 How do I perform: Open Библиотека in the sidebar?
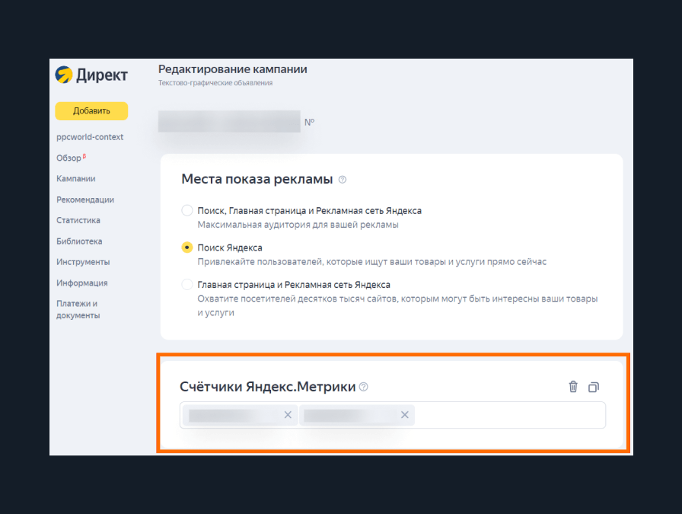pos(79,241)
